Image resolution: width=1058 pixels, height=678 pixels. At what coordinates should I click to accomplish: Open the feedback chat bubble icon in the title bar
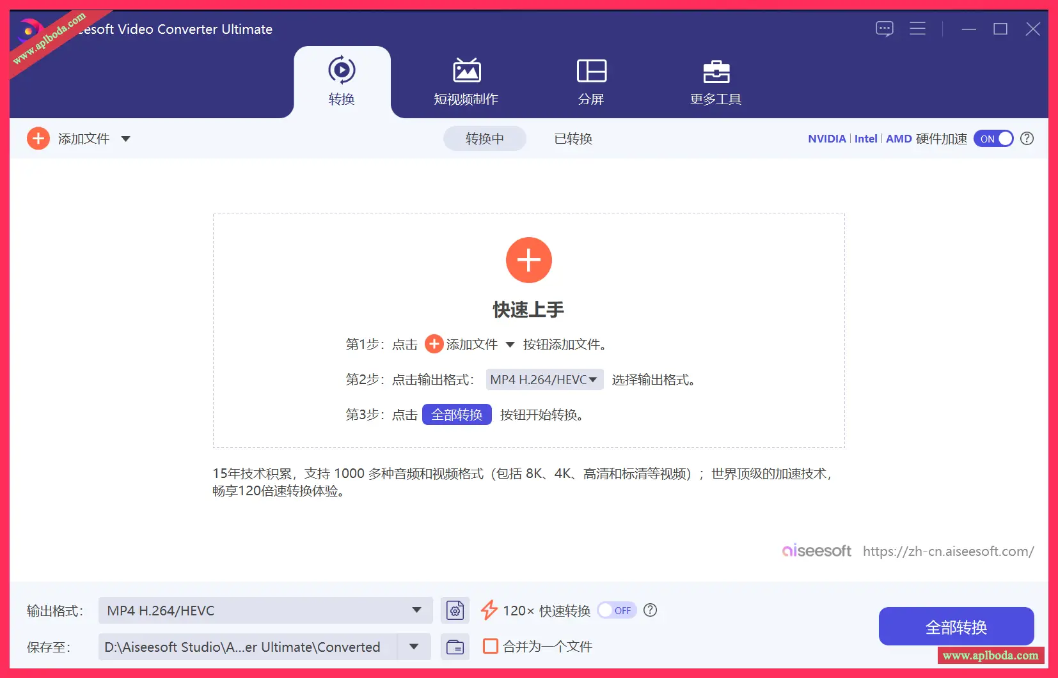pyautogui.click(x=885, y=29)
